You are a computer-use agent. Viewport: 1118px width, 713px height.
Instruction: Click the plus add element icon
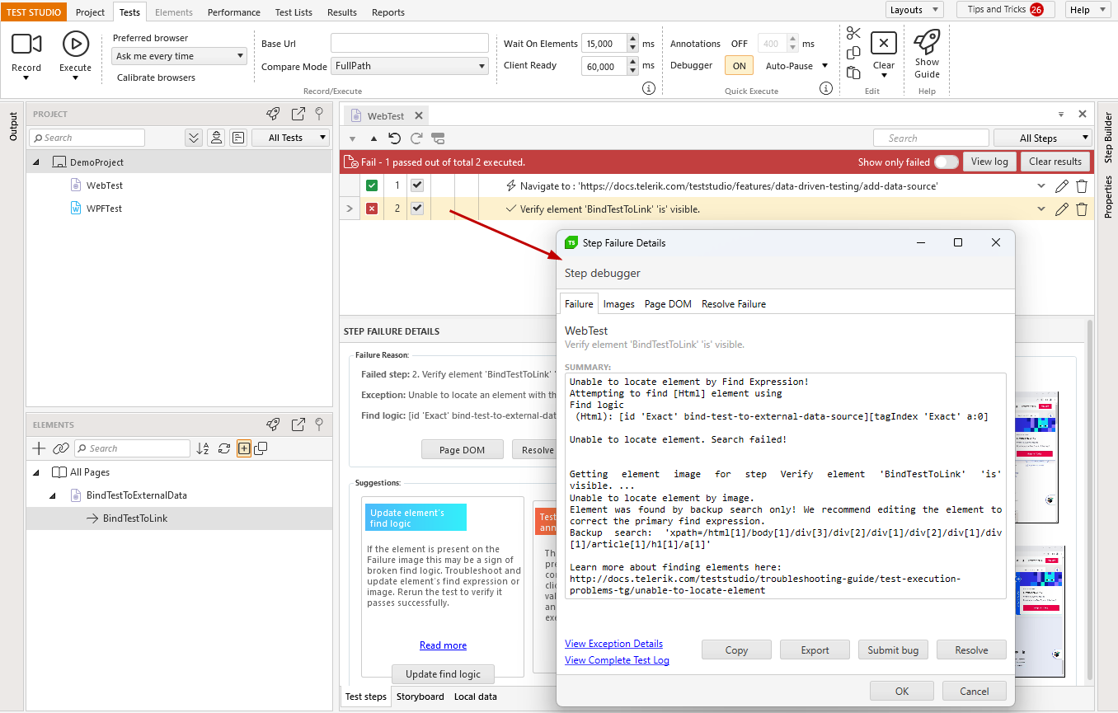point(39,448)
